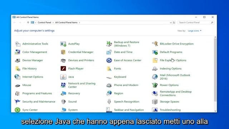This screenshot has height=129, width=229.
Task: Open the File Explorer Options icon
Action: (x=155, y=60)
